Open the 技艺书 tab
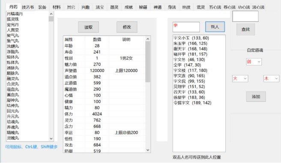 [x=28, y=7]
